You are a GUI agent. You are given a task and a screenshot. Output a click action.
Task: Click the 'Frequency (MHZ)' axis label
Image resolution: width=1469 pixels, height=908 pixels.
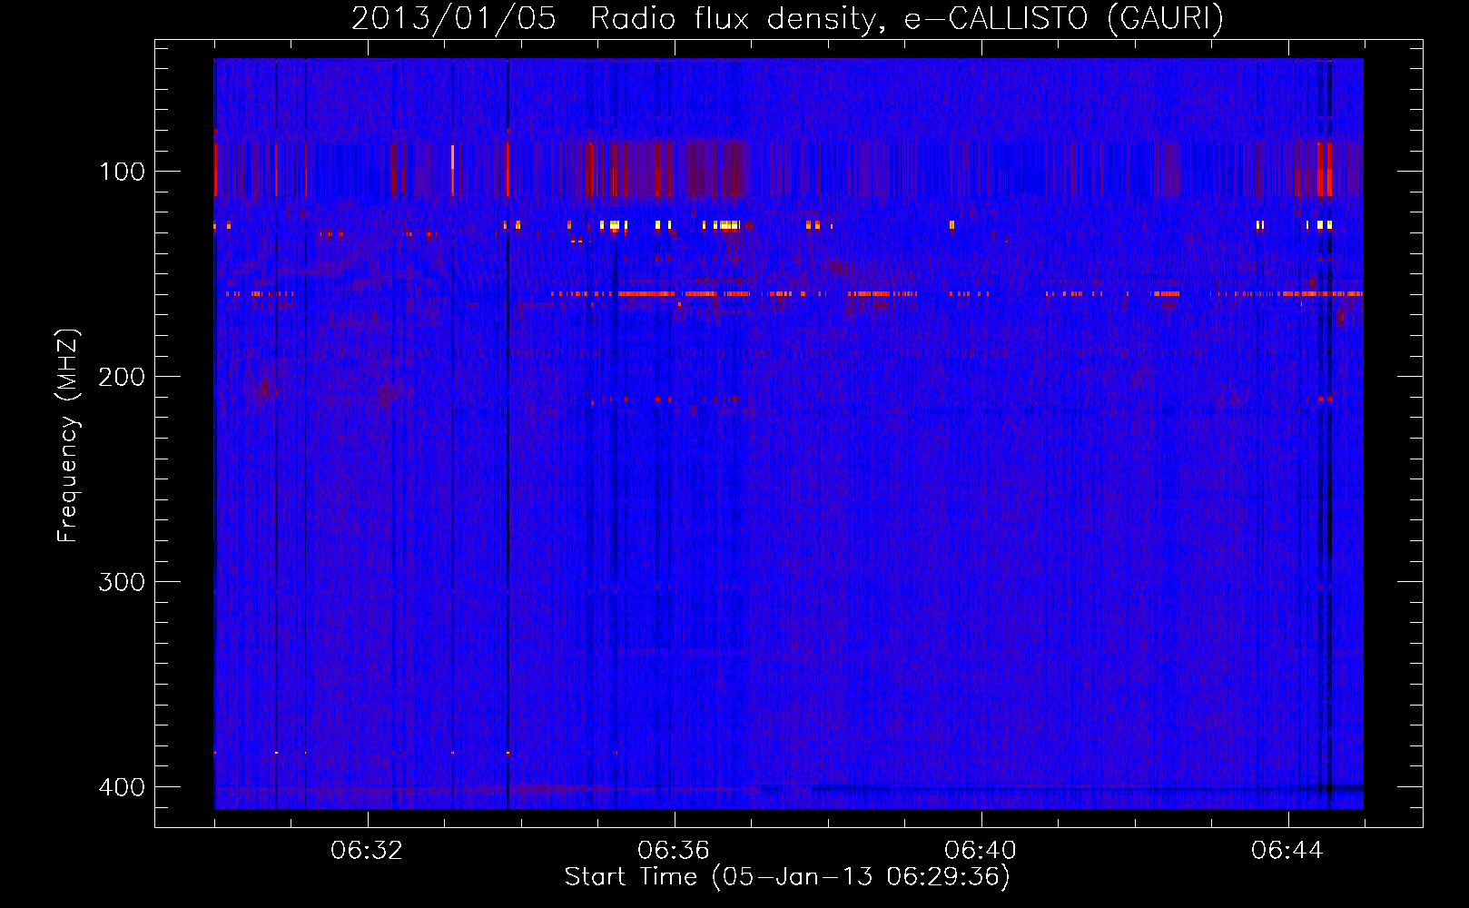68,435
